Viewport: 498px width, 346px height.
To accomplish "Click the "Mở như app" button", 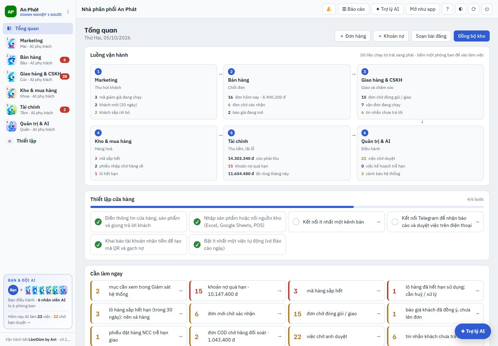I will (x=423, y=9).
